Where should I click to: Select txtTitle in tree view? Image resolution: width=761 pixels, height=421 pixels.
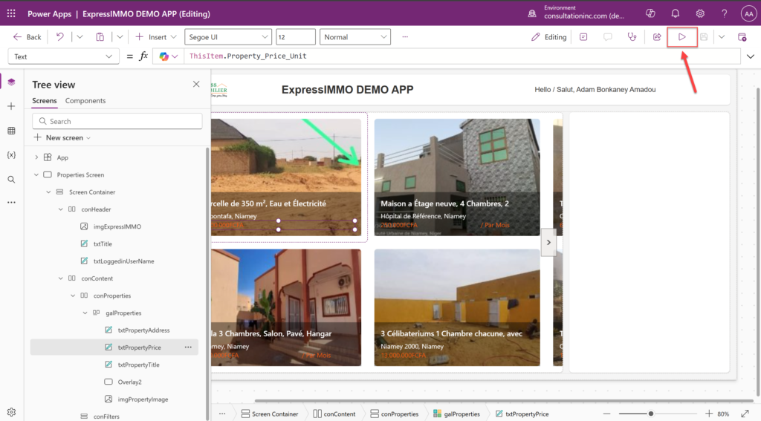coord(103,244)
